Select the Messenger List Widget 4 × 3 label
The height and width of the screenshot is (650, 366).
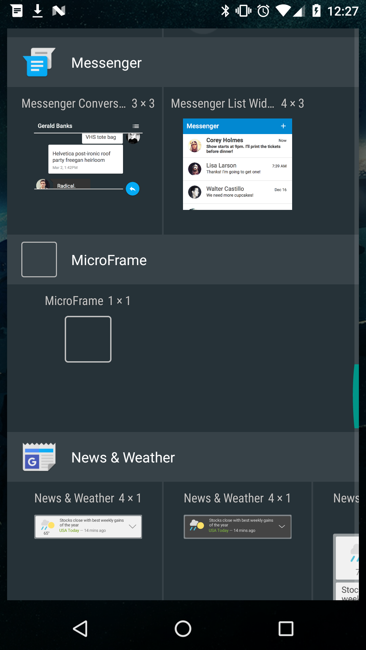coord(237,103)
